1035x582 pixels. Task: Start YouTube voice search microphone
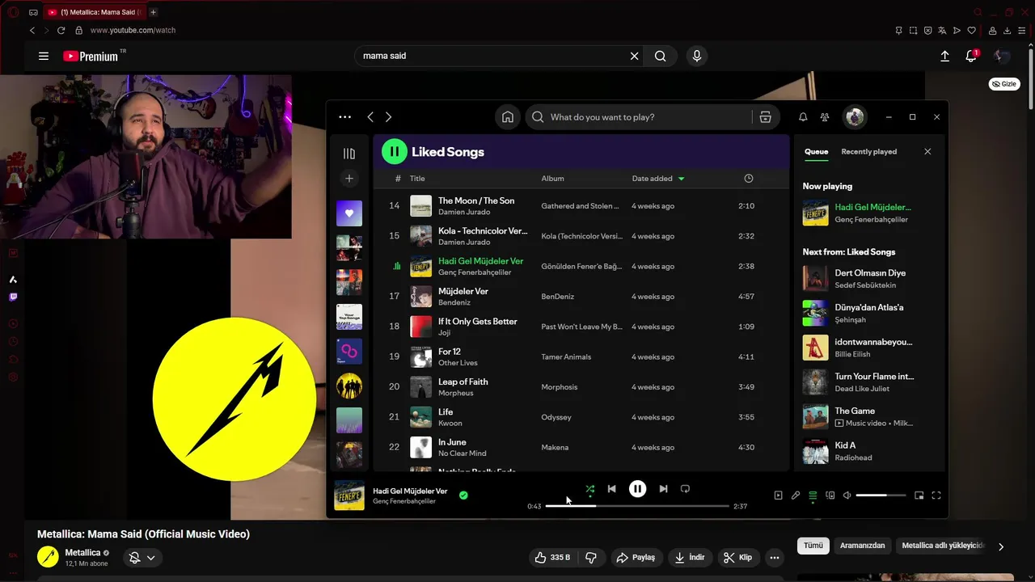[x=696, y=56]
